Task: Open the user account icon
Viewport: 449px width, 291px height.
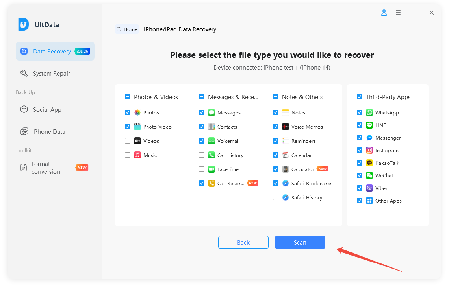Action: [384, 13]
